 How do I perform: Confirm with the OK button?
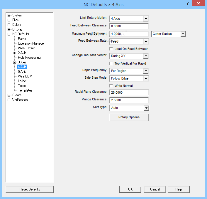click(x=130, y=189)
